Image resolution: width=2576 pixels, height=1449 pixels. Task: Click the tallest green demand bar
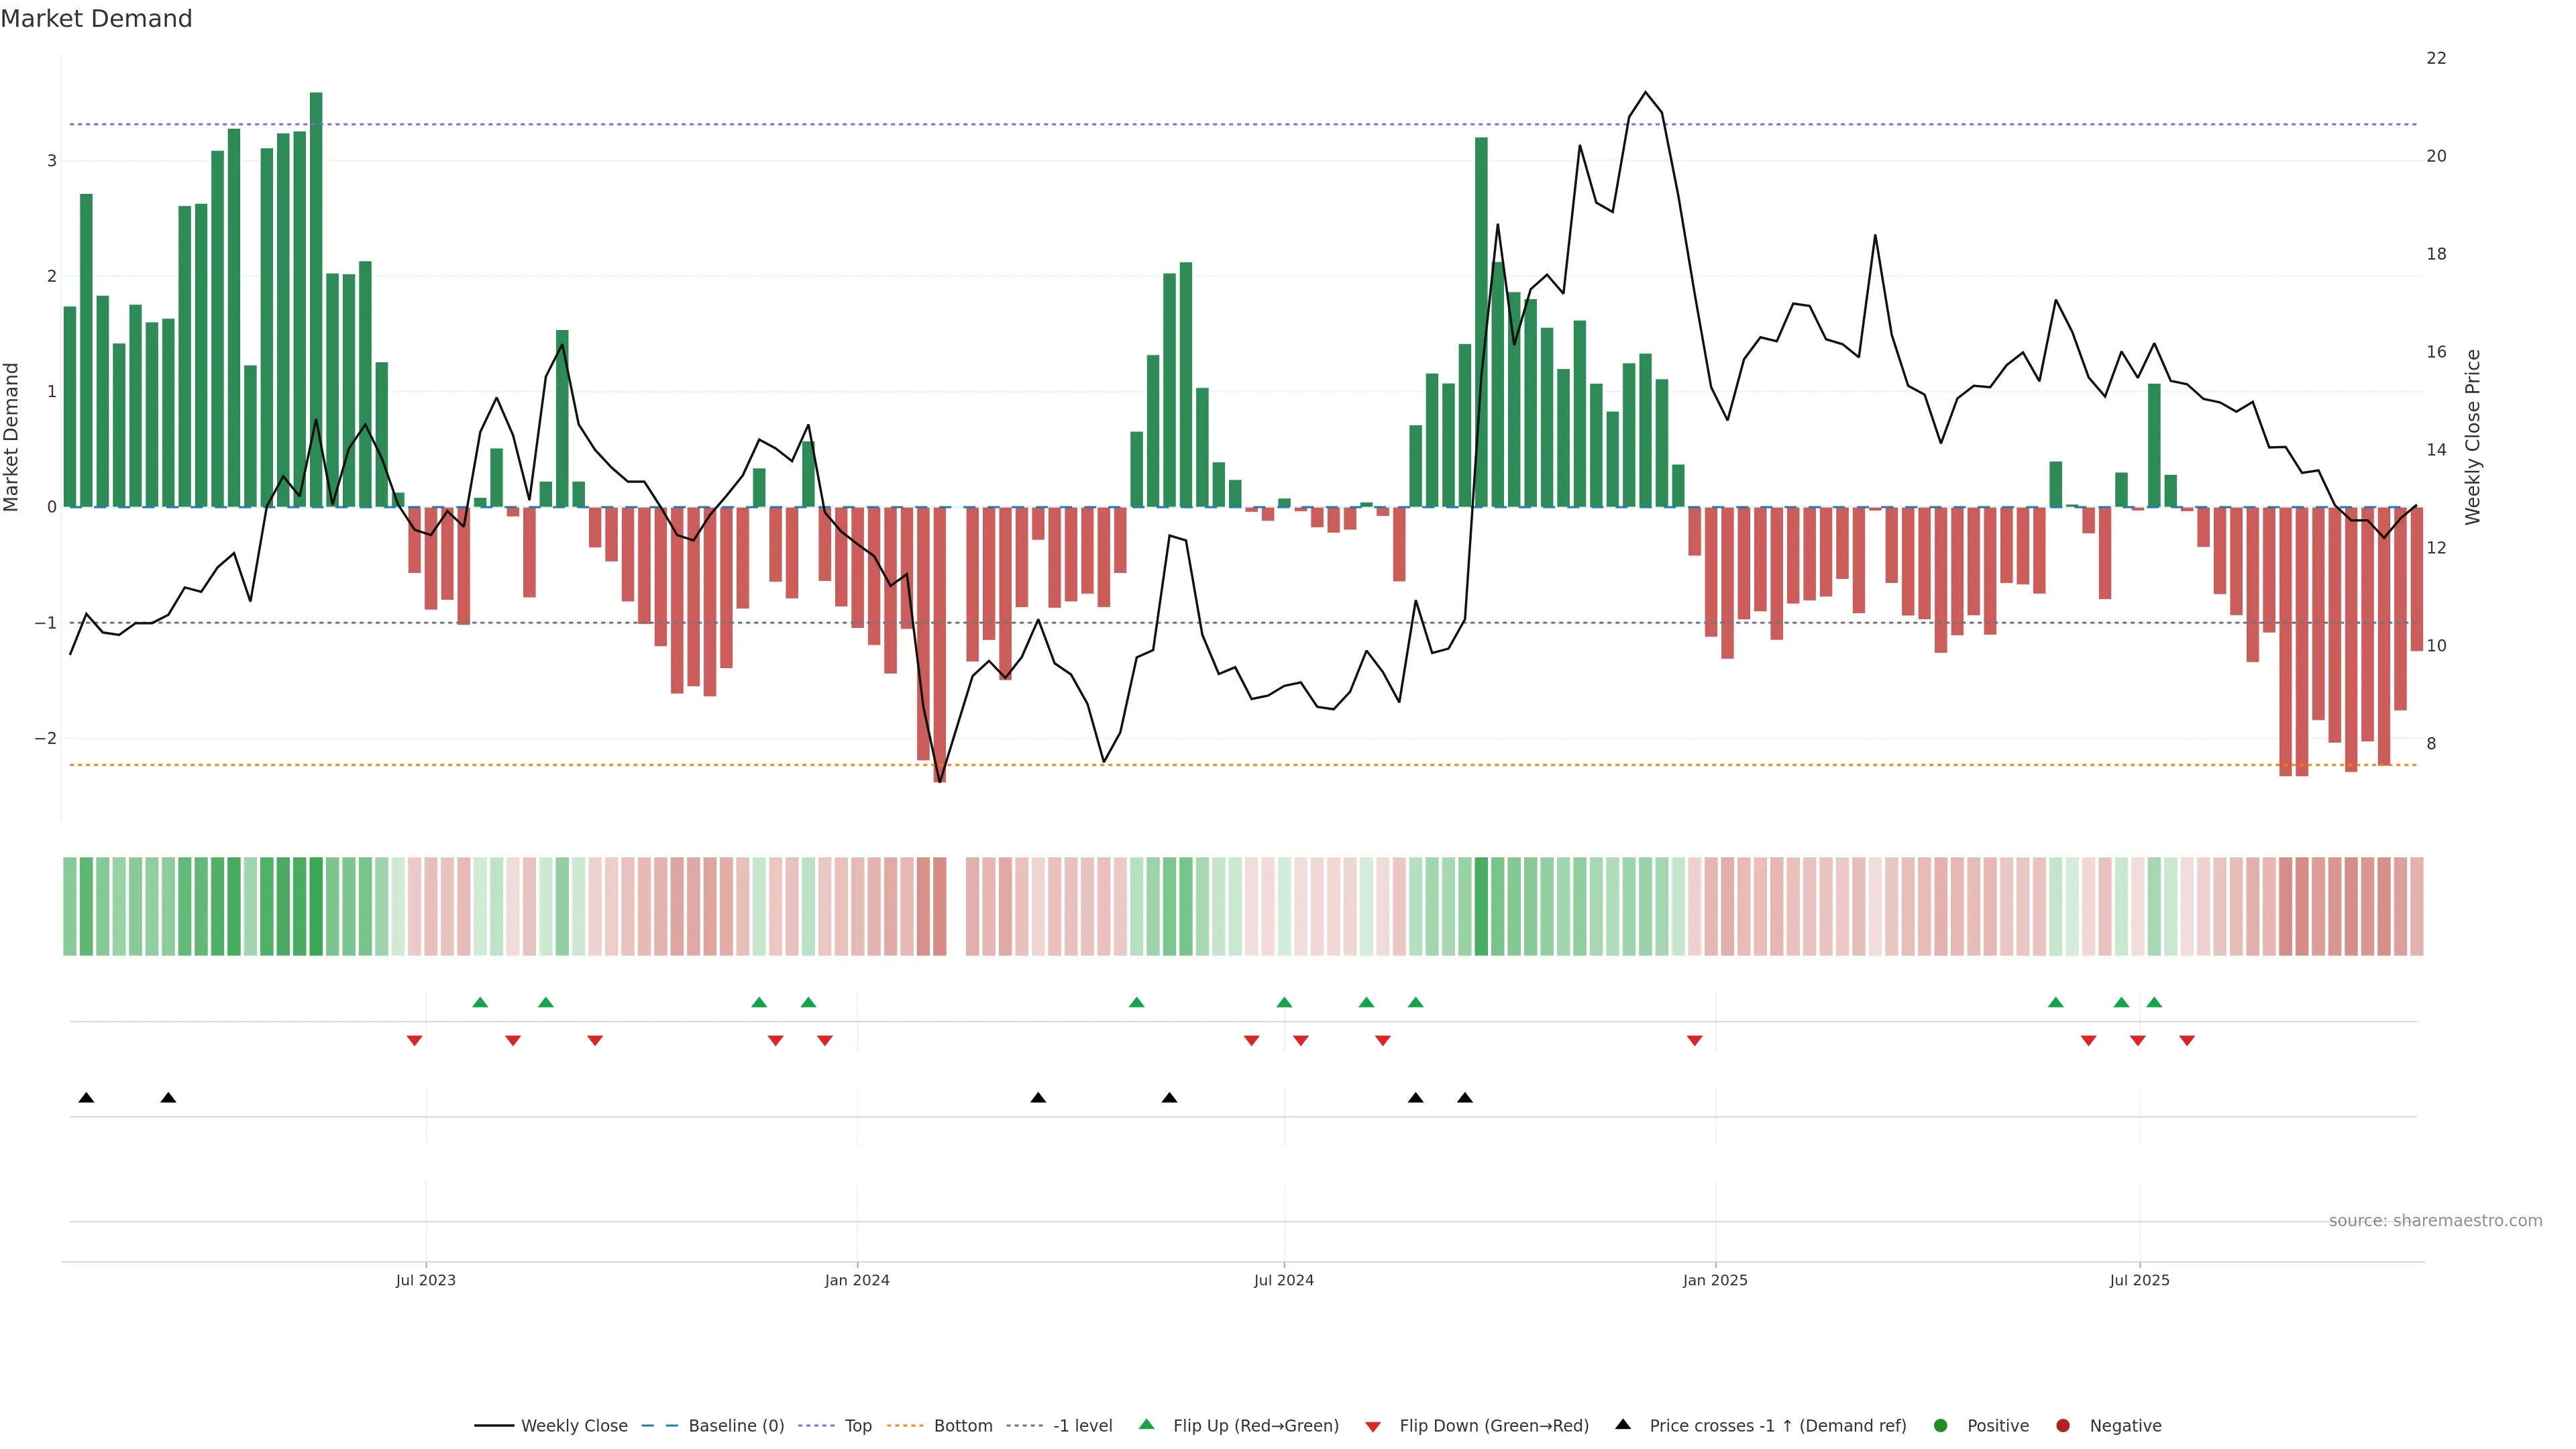pyautogui.click(x=316, y=300)
